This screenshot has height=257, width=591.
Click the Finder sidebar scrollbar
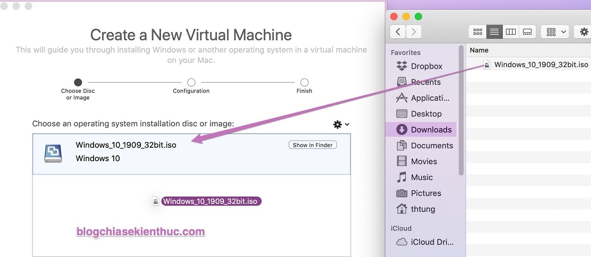[x=461, y=110]
